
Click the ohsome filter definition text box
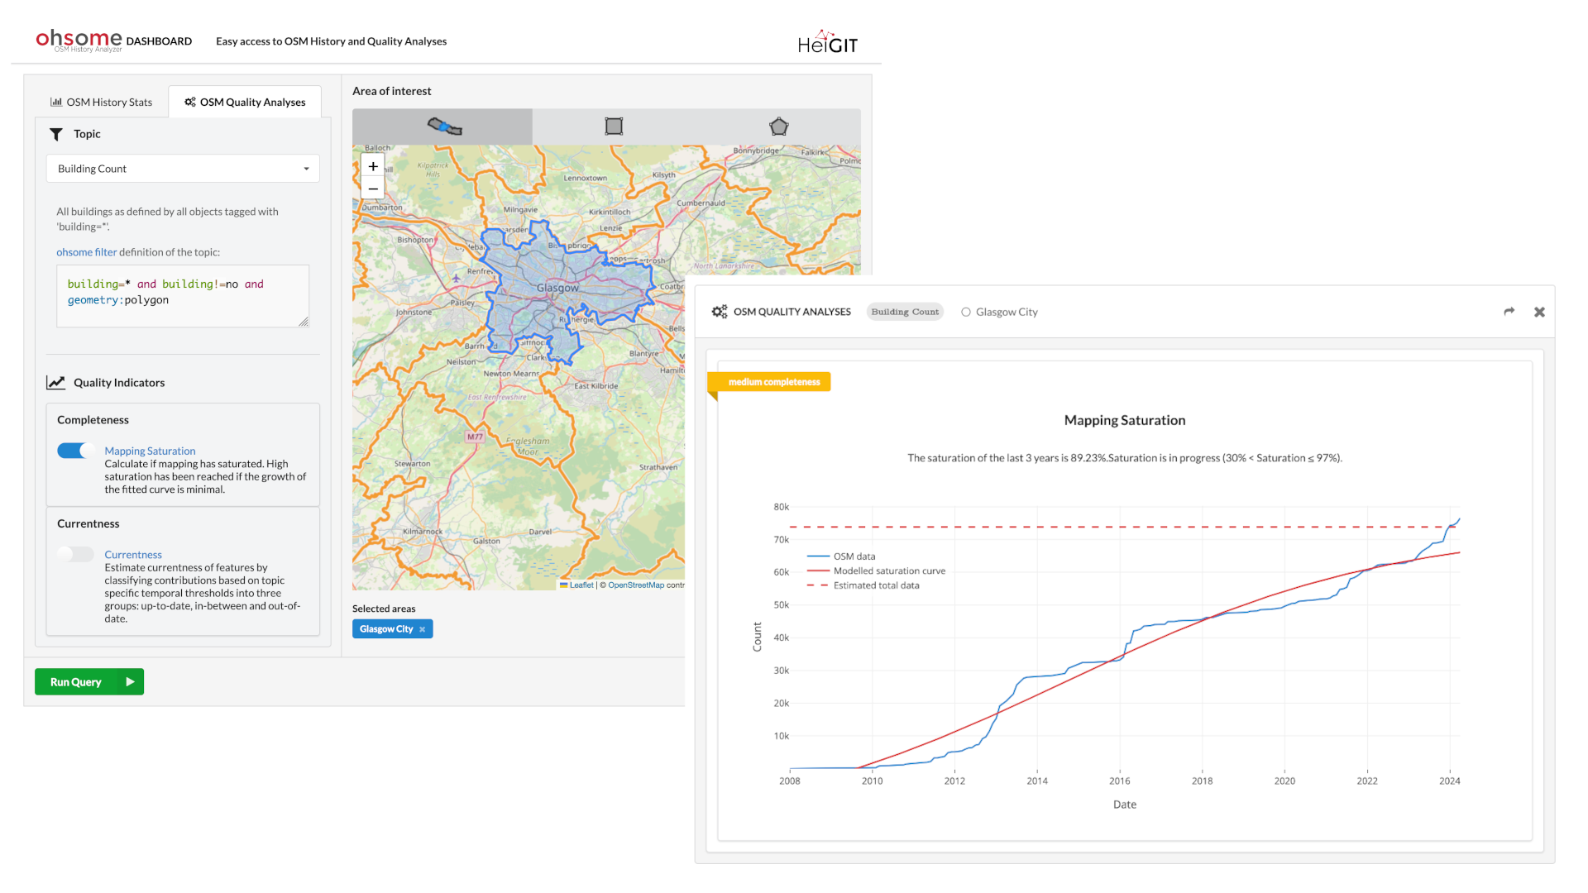pos(183,296)
